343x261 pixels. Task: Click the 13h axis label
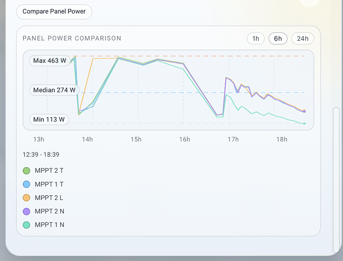point(39,139)
